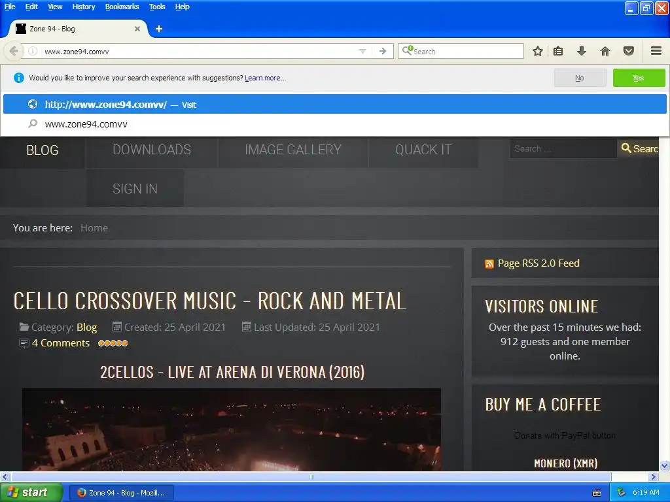Open the Blog category link
670x502 pixels.
pyautogui.click(x=87, y=327)
